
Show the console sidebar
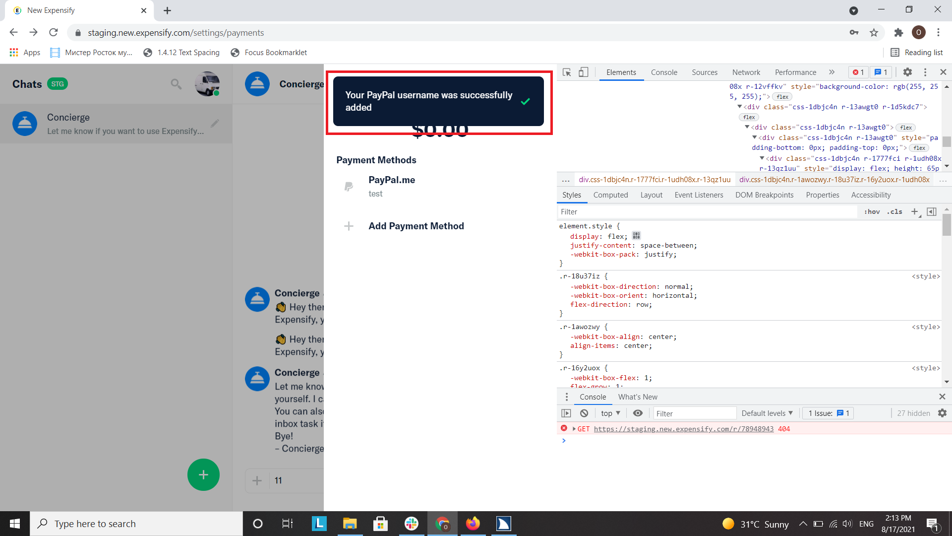pos(566,413)
